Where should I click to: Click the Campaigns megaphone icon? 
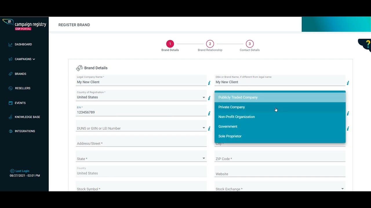pos(10,59)
